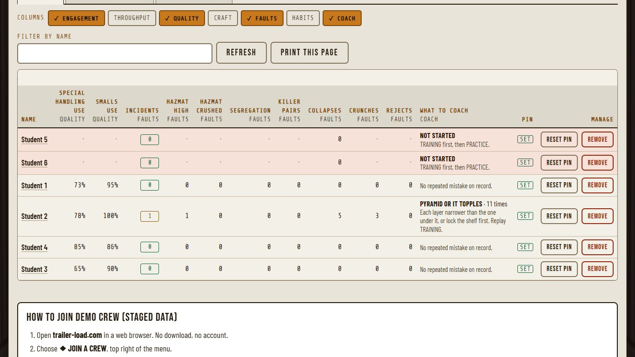Open Student 4 profile link

coord(34,247)
